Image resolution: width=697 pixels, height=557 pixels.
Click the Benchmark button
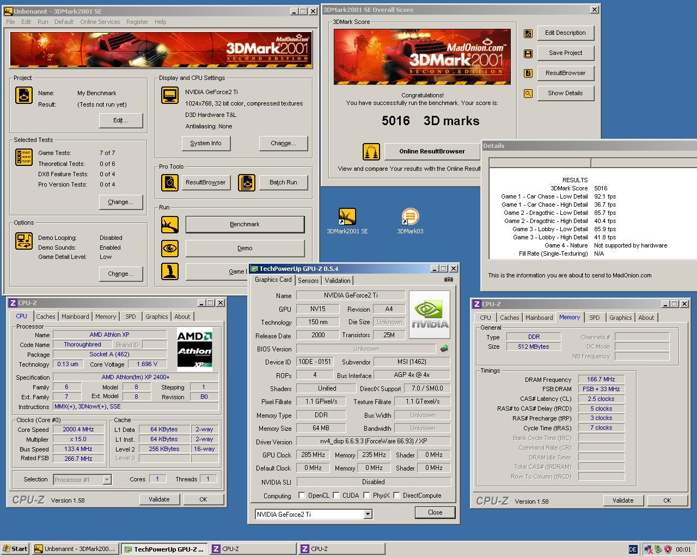click(x=245, y=224)
